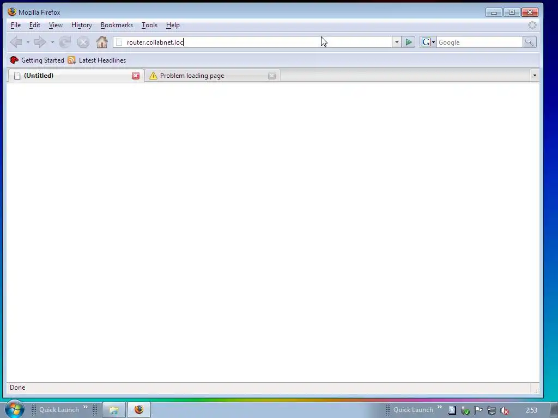Go forward with the Forward arrow button

(40, 42)
